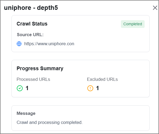Viewport: 159px width, 134px height.
Task: Click inside the Crawl Status card
Action: 80,33
